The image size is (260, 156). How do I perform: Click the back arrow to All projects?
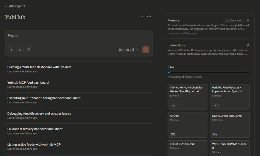7,6
